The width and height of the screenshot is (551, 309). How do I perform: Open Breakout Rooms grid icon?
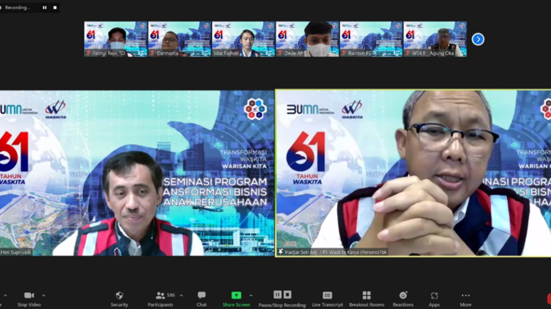(366, 295)
